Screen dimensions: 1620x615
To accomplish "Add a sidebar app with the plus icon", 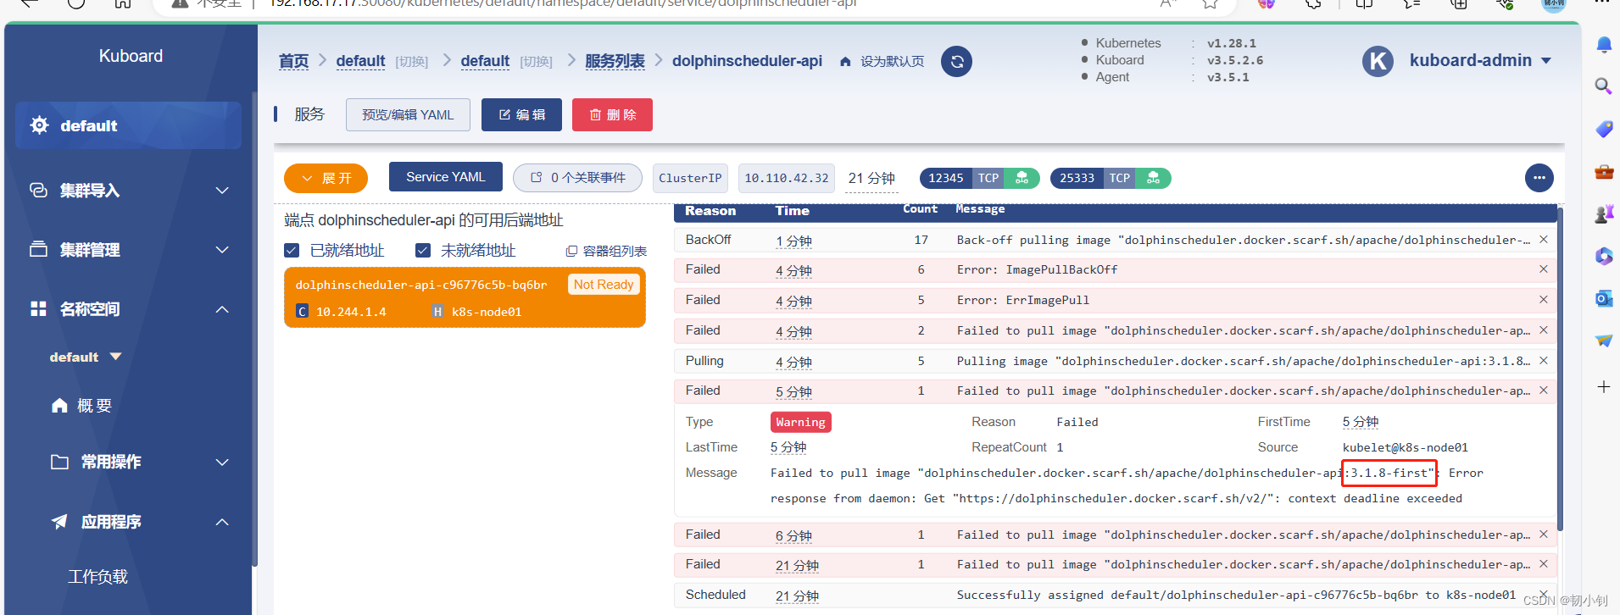I will [x=1604, y=387].
